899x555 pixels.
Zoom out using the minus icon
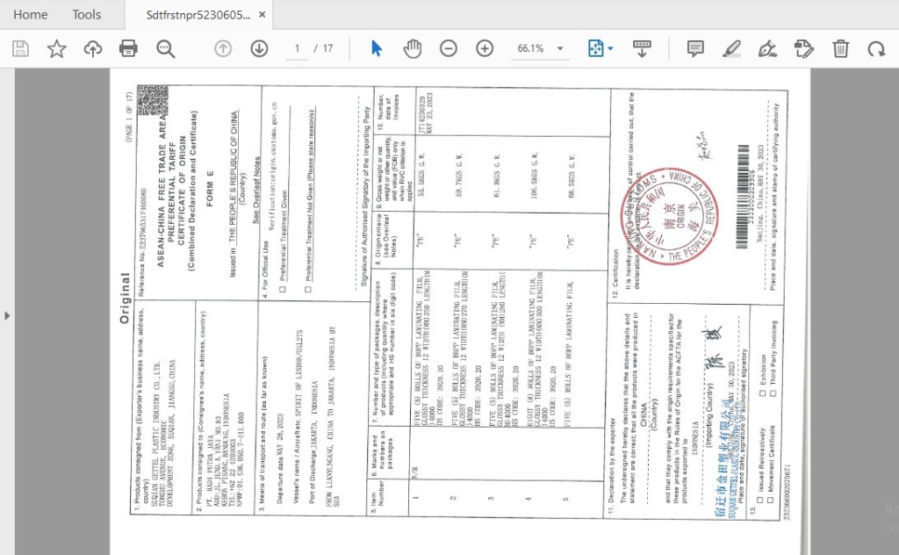pos(449,48)
